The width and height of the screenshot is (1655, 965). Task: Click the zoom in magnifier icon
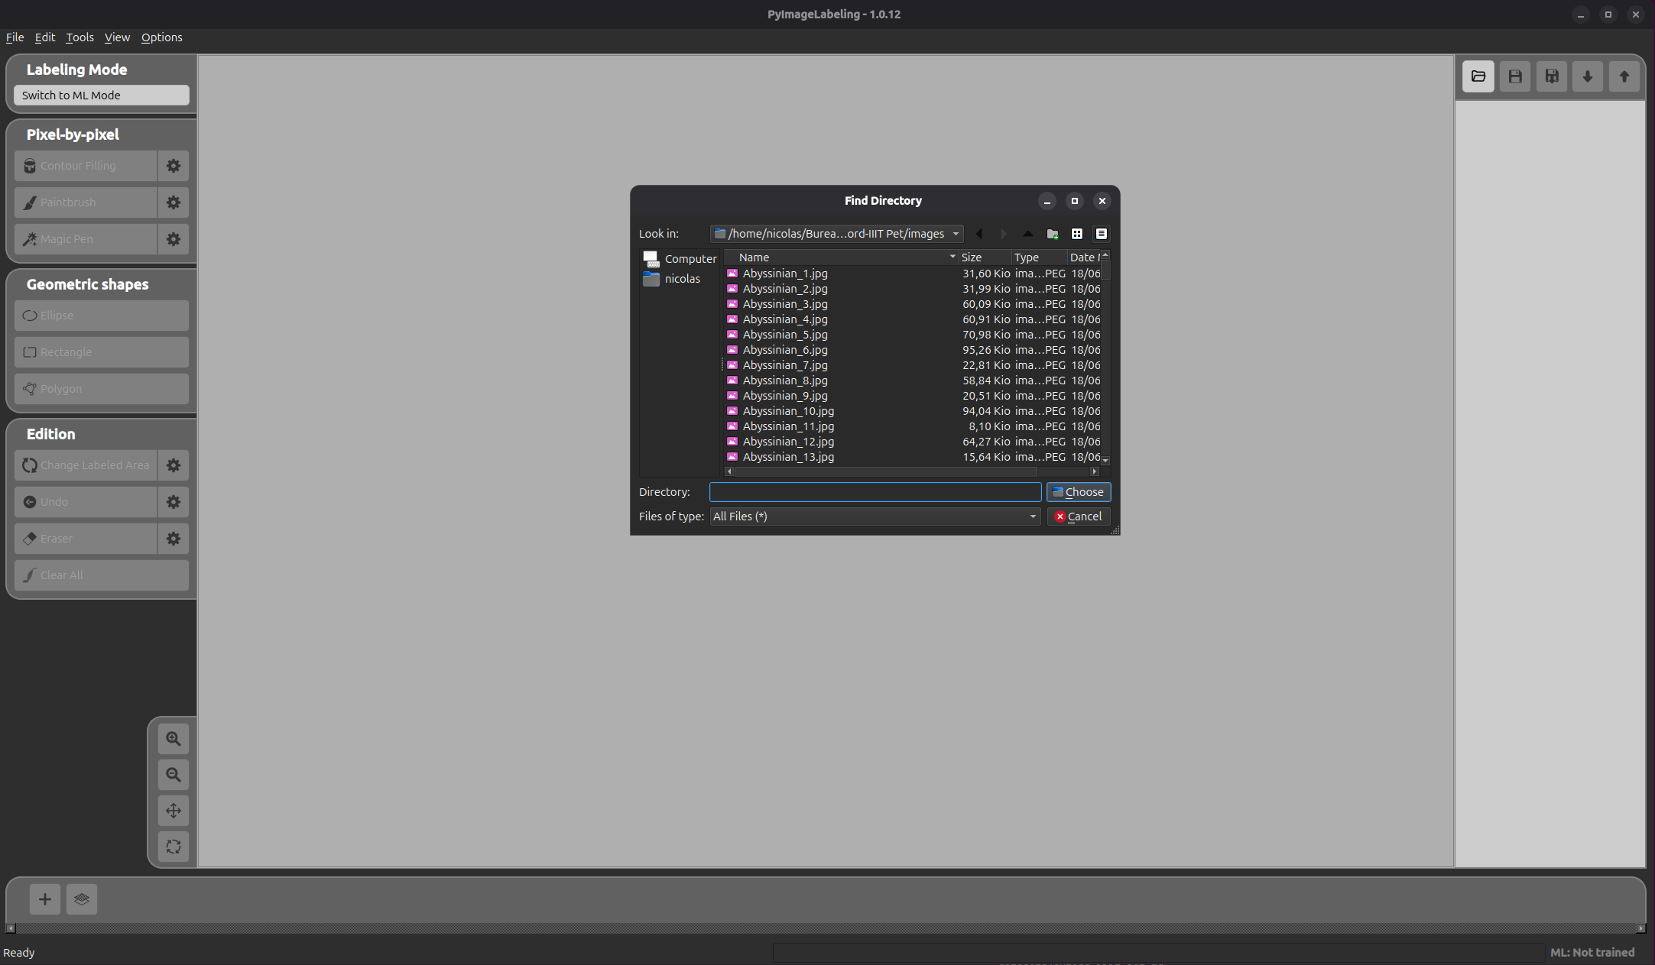point(174,739)
